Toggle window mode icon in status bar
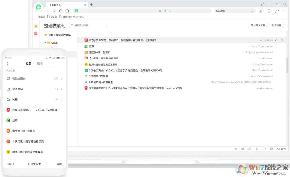 pyautogui.click(x=271, y=149)
